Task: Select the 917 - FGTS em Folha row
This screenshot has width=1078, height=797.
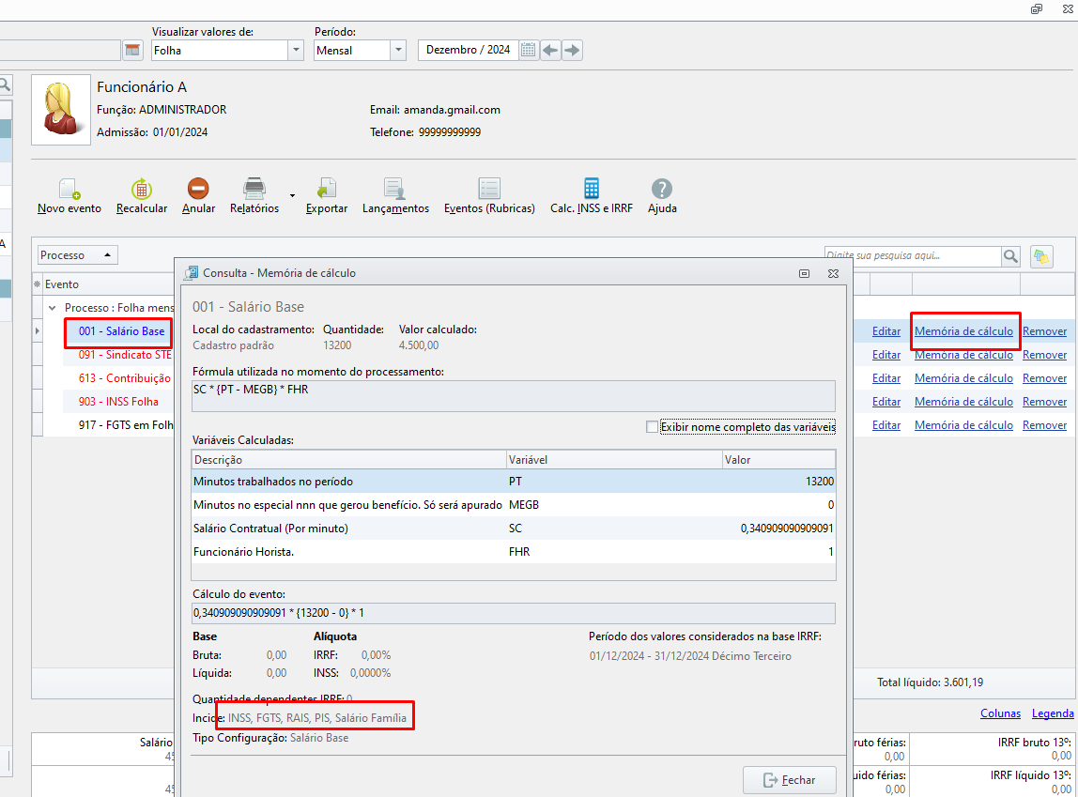Action: [126, 425]
